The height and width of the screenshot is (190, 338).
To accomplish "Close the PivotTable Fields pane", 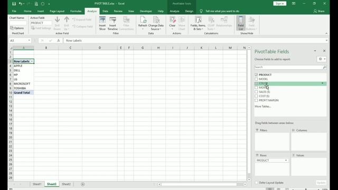I will (324, 51).
